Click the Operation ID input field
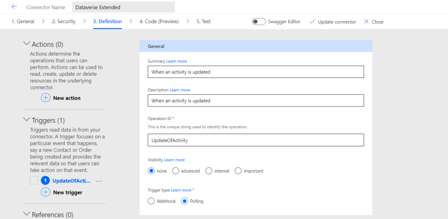This screenshot has height=219, width=448. pyautogui.click(x=256, y=140)
